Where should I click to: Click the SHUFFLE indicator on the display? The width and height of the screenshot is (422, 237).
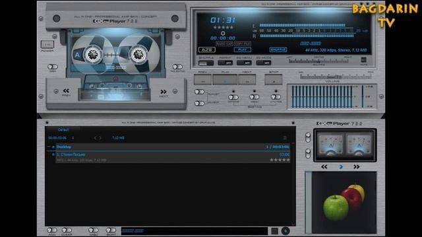pos(278,50)
